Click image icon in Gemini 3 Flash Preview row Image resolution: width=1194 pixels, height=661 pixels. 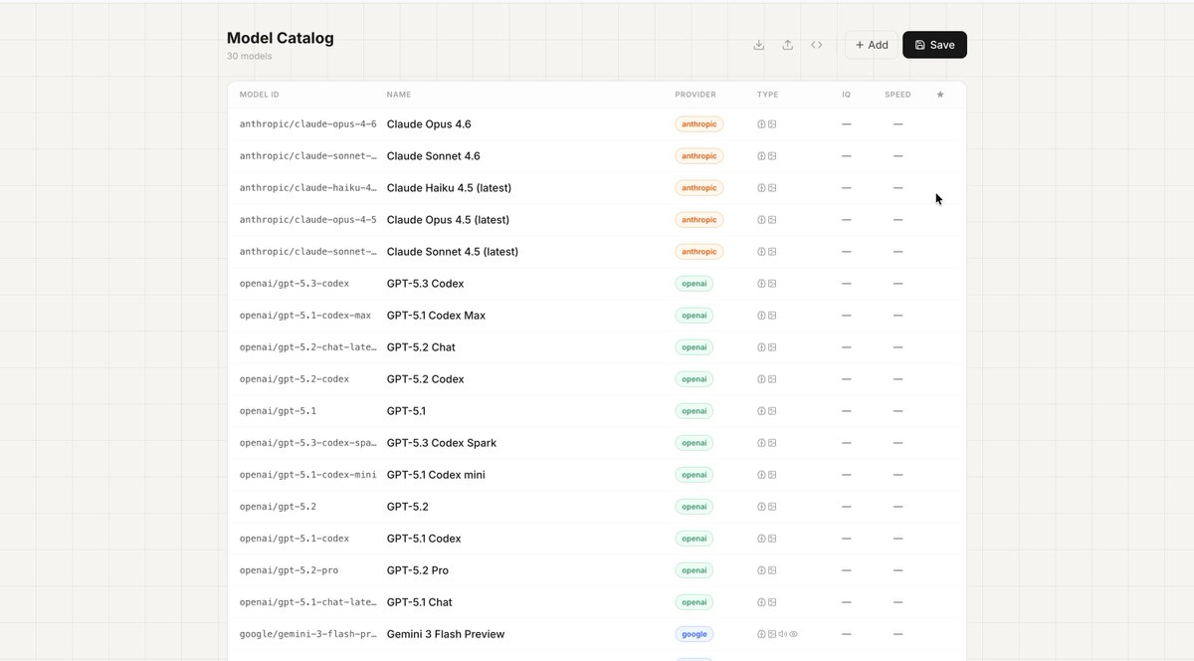772,634
